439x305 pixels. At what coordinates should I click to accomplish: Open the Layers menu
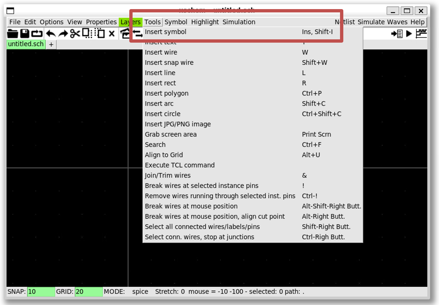pos(130,22)
